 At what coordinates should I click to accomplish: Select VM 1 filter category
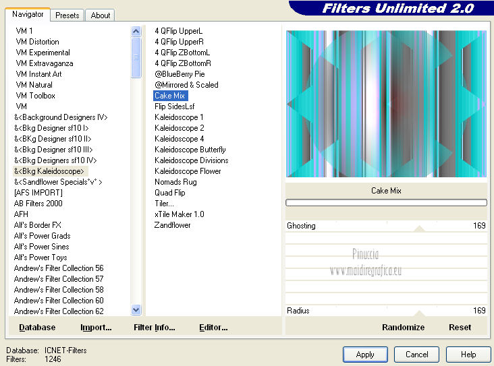(x=24, y=31)
